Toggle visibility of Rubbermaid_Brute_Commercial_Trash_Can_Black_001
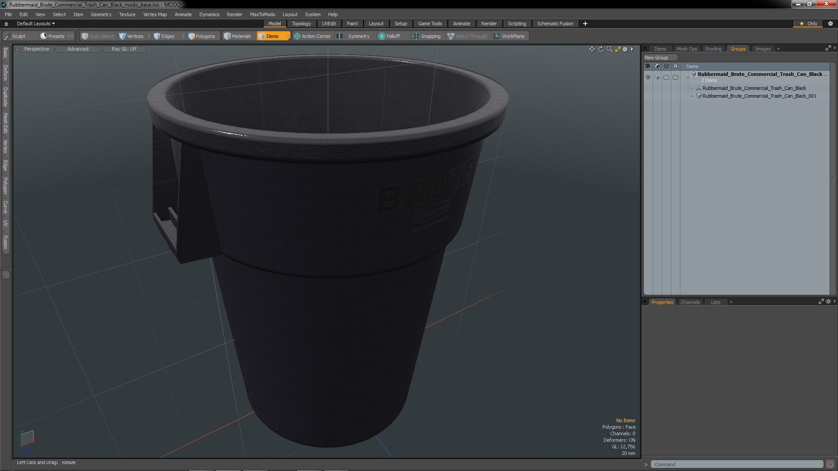This screenshot has height=471, width=838. (x=648, y=96)
